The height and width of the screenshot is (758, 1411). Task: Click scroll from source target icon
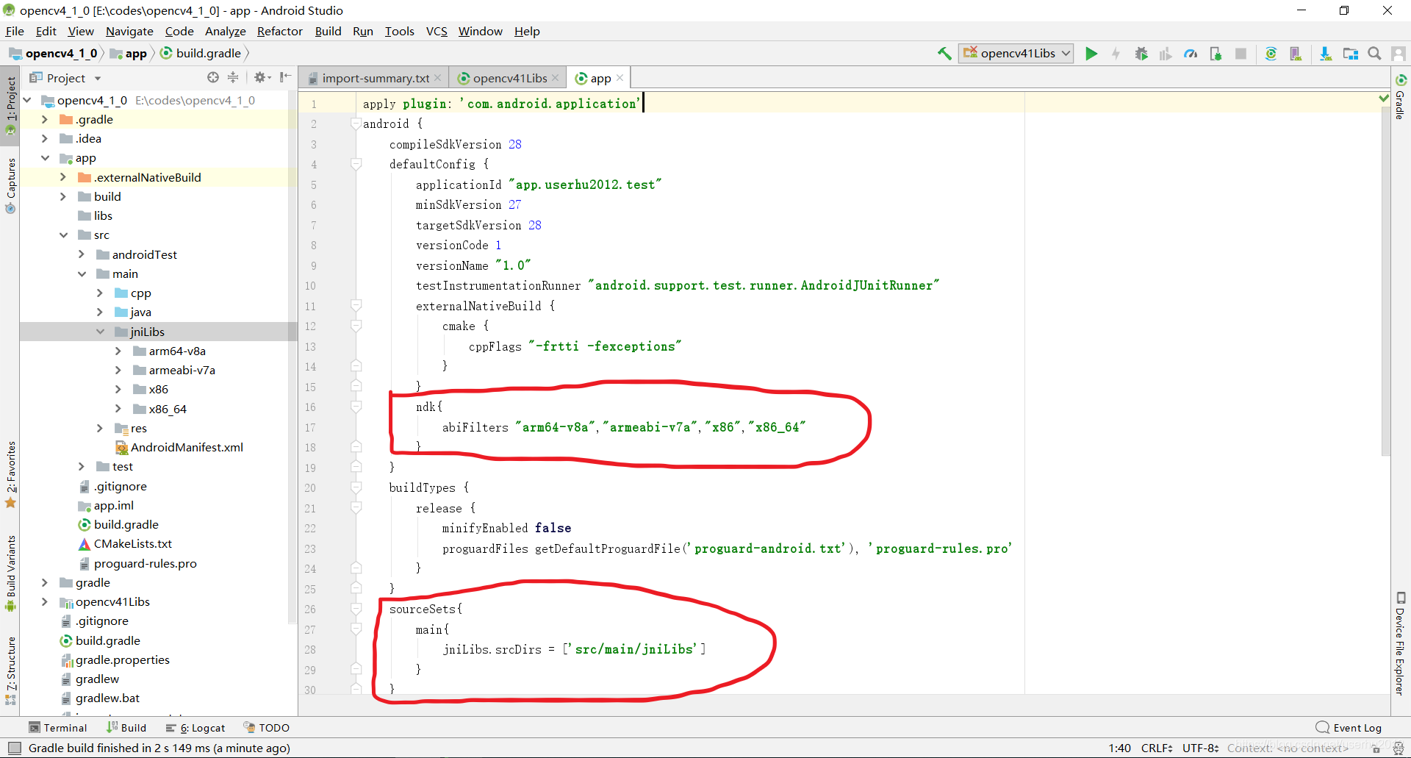coord(213,78)
